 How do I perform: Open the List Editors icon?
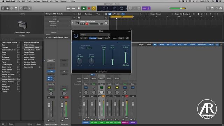(x=208, y=8)
